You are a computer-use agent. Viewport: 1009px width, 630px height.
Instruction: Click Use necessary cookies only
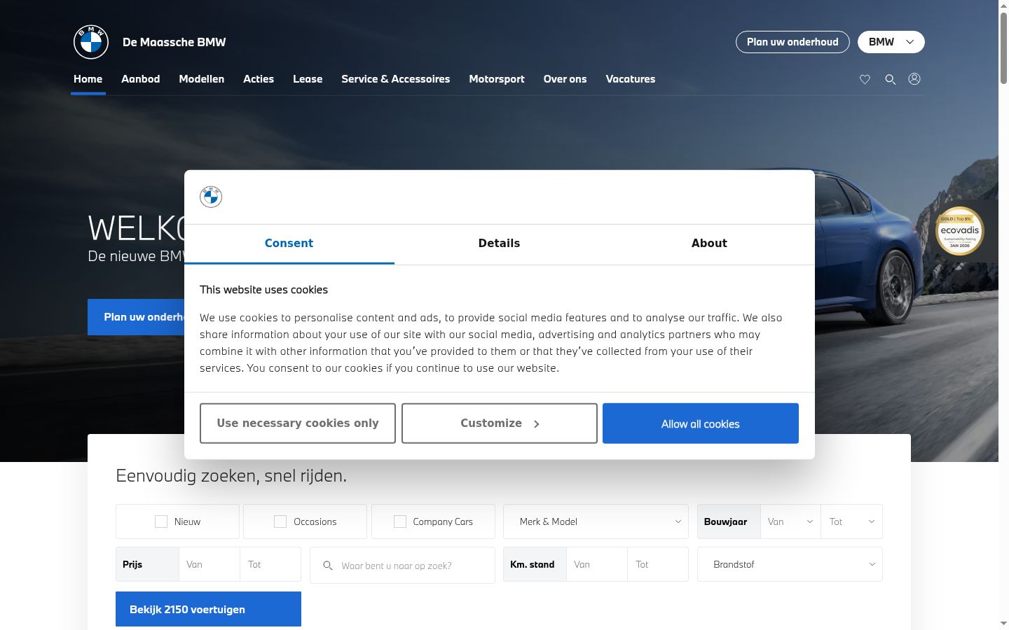pos(298,423)
